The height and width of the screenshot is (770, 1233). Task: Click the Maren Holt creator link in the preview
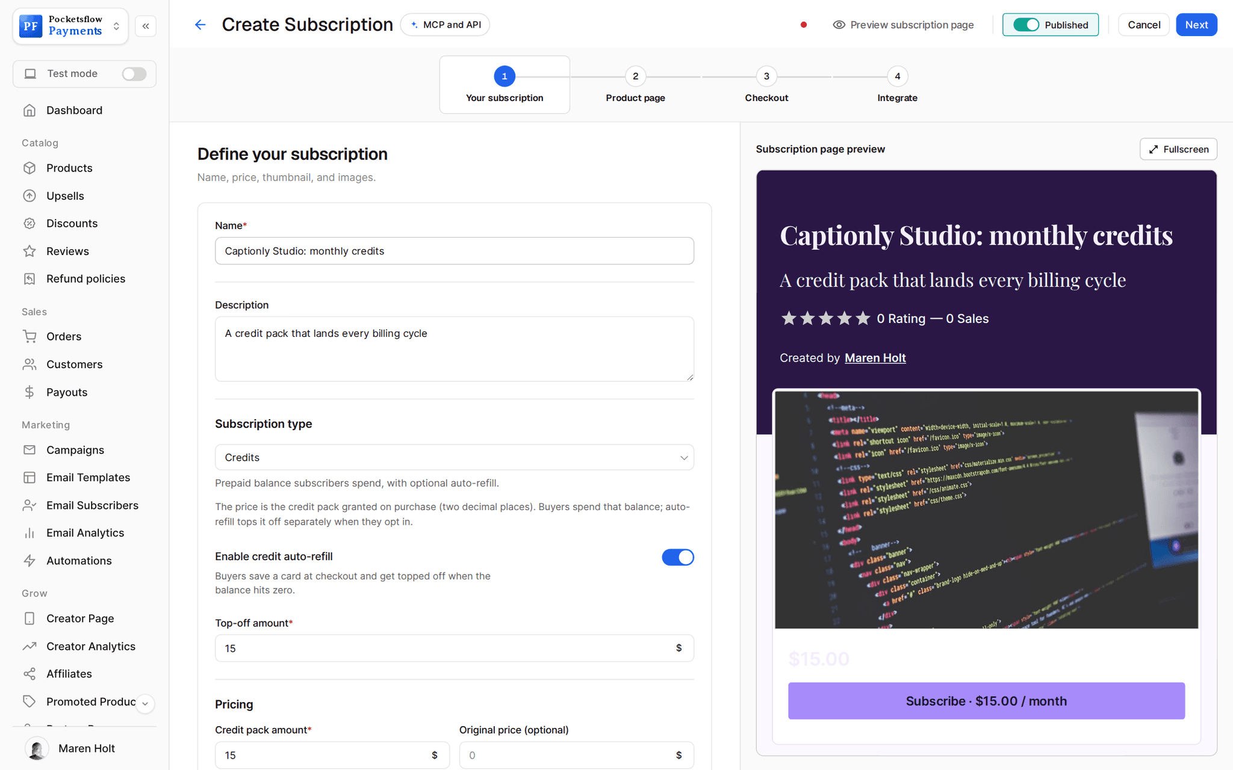coord(875,358)
